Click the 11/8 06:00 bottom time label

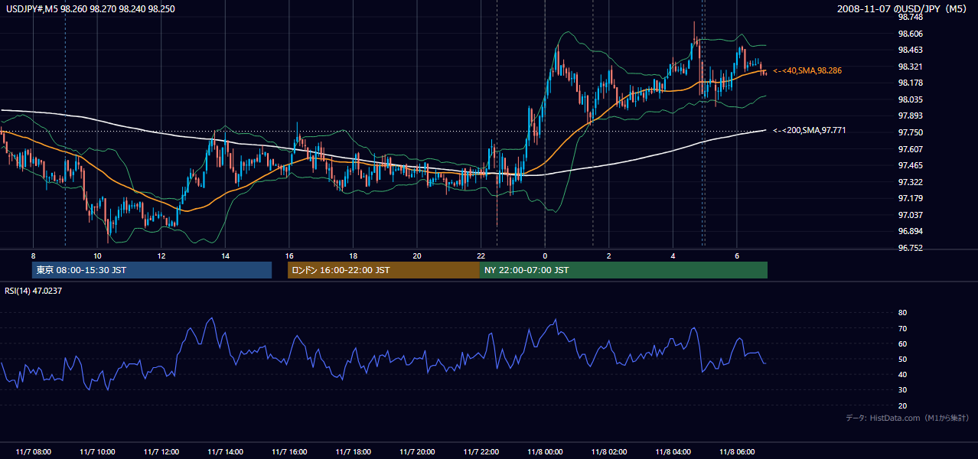pyautogui.click(x=736, y=452)
